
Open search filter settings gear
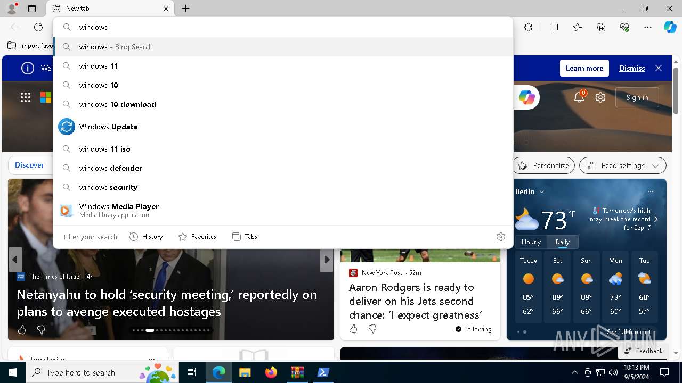click(x=501, y=237)
